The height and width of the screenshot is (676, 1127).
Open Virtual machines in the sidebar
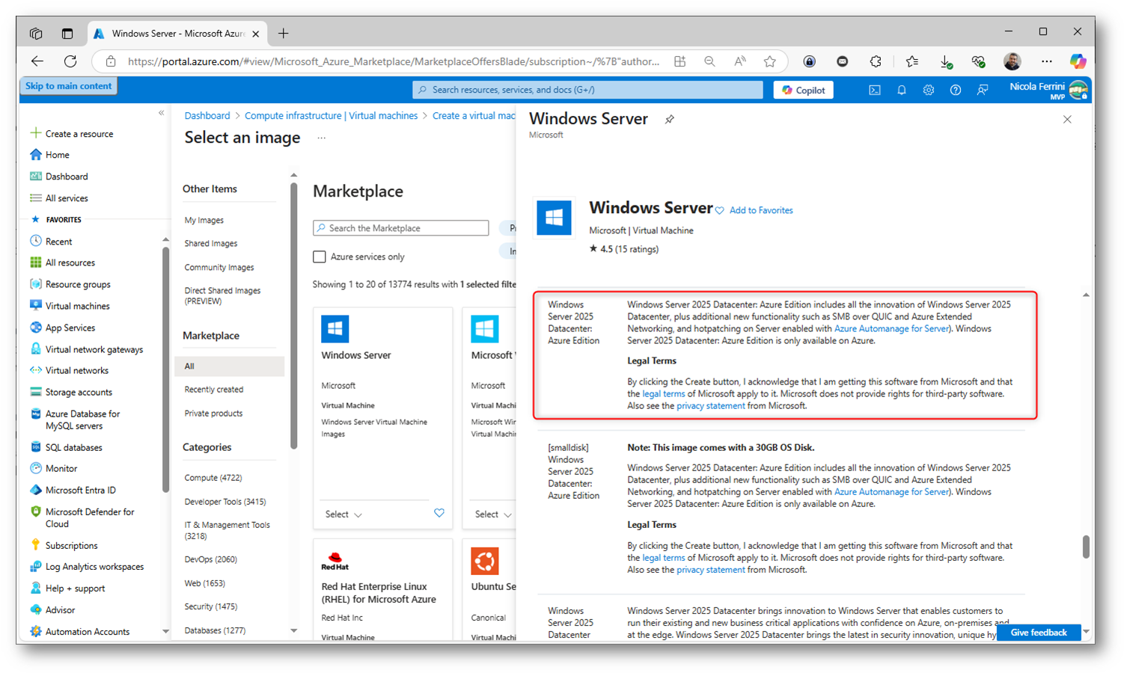(77, 306)
